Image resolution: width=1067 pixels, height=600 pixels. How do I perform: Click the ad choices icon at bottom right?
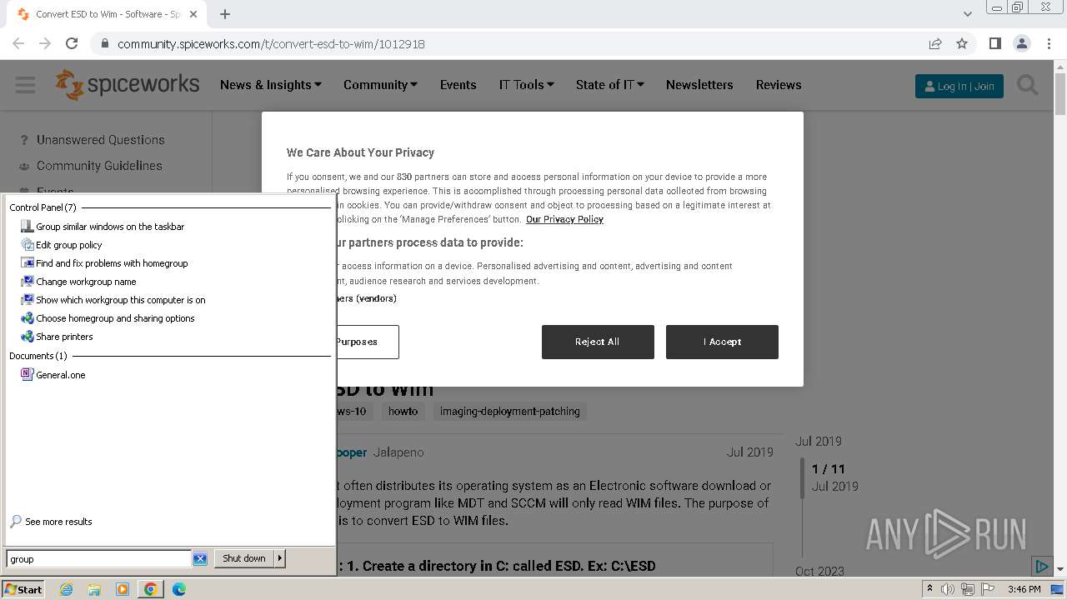pos(1041,567)
